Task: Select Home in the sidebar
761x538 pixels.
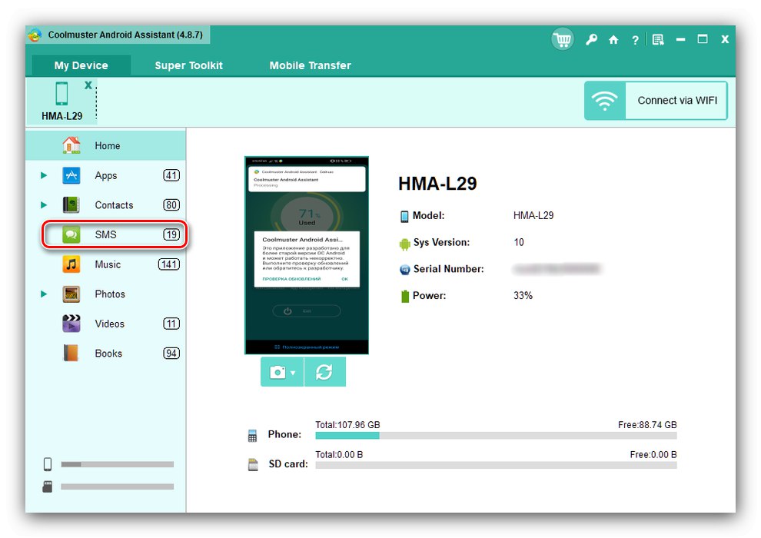Action: pyautogui.click(x=105, y=145)
